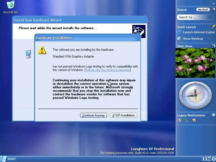Click the Quick Launch tile header label
The height and width of the screenshot is (162, 216).
coord(186,27)
